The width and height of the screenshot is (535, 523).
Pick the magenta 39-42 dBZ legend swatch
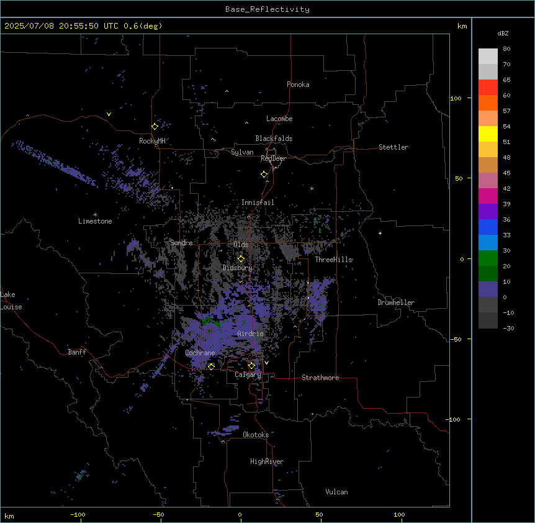488,196
